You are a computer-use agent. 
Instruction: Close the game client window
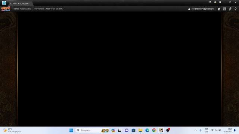point(235,2)
